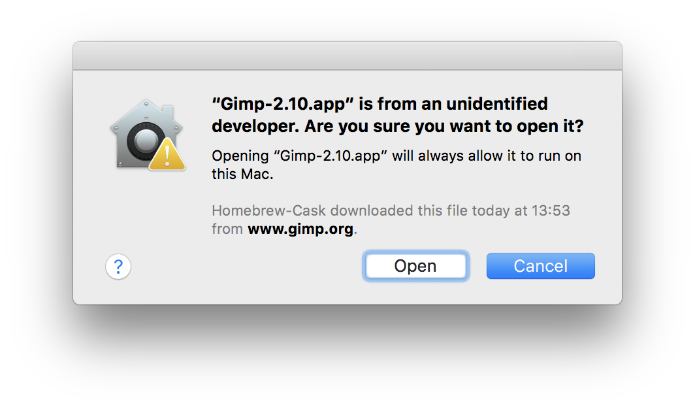
Task: Open the help bubble via the circled question mark
Action: 118,267
